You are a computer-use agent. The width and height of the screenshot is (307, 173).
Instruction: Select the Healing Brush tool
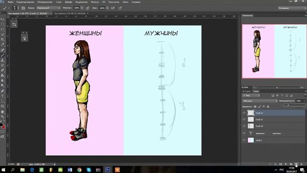pos(2,50)
